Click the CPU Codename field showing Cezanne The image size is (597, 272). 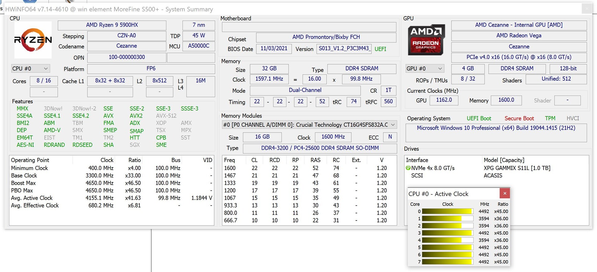pos(127,46)
